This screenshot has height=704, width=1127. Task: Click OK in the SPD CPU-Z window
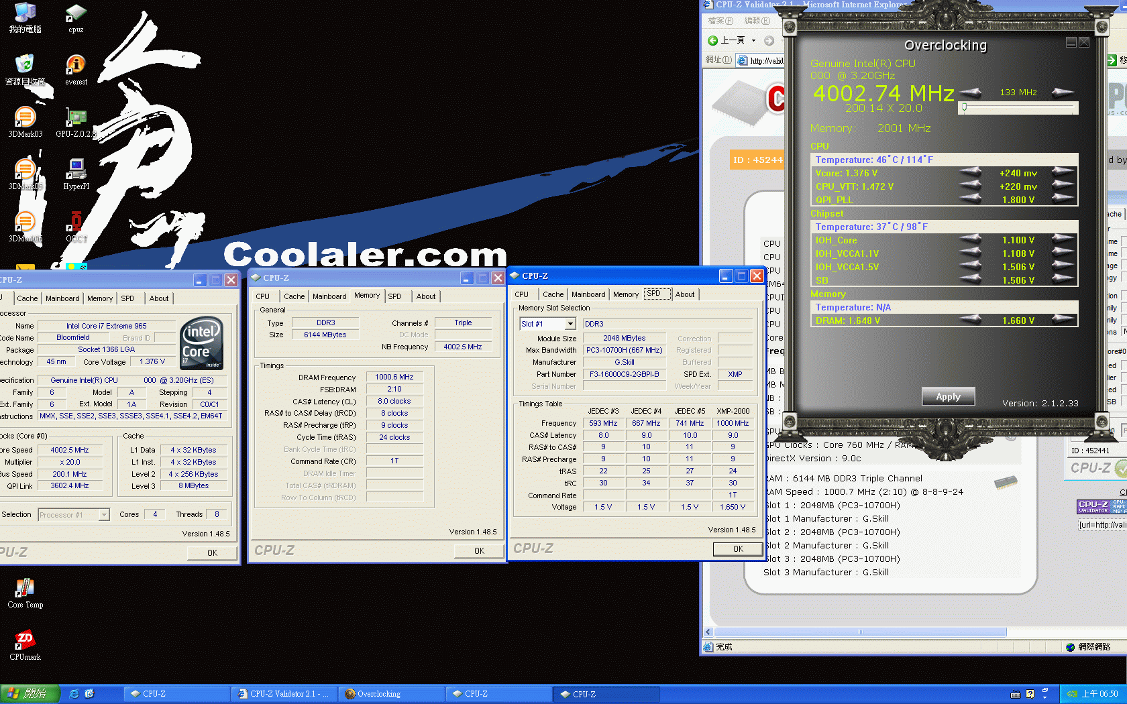click(738, 548)
